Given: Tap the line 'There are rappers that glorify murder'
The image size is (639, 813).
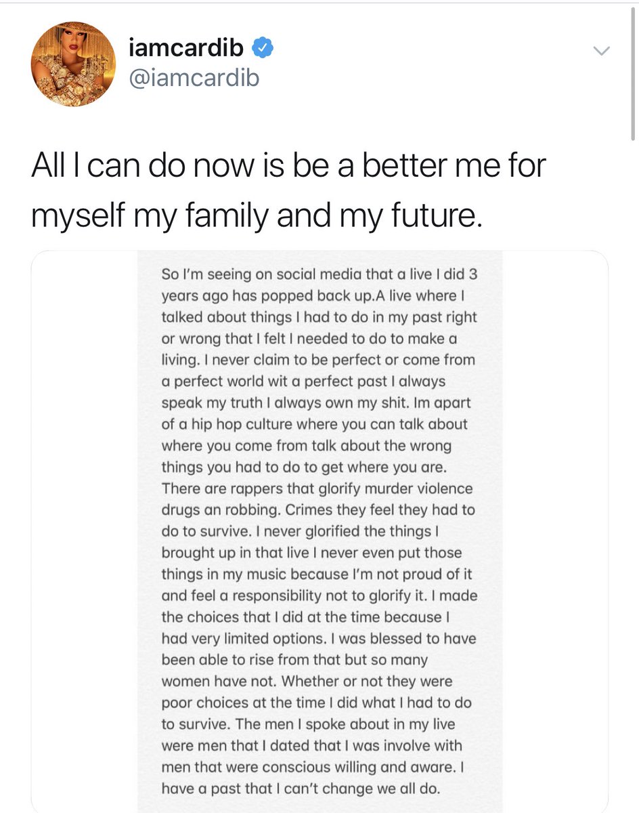Looking at the screenshot, I should (317, 488).
